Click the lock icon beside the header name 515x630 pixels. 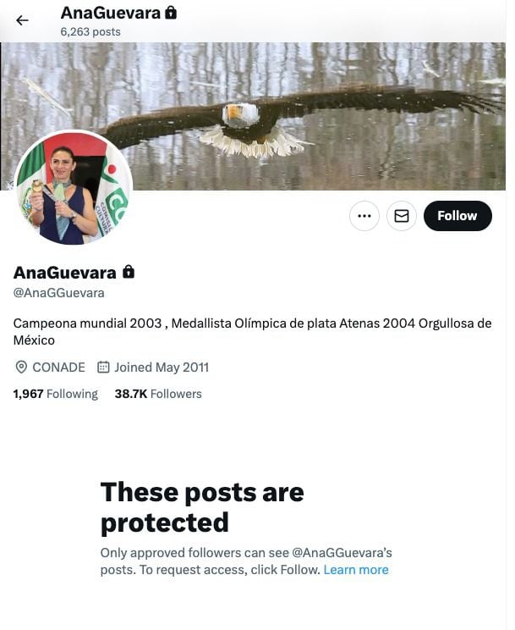coord(171,13)
